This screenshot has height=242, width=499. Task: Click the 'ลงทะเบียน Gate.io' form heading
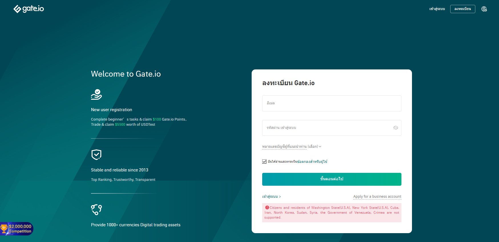pyautogui.click(x=288, y=83)
